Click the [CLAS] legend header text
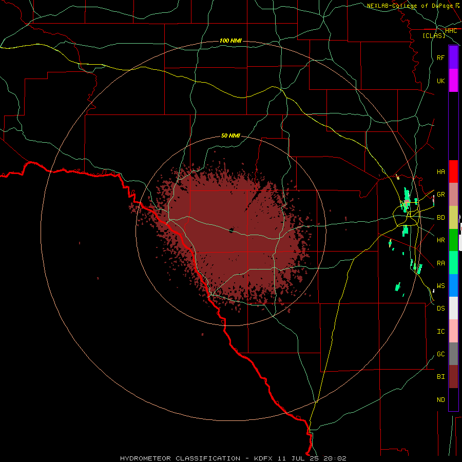 [x=434, y=35]
